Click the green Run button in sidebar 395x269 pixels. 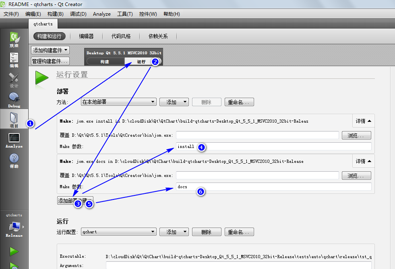click(x=14, y=251)
